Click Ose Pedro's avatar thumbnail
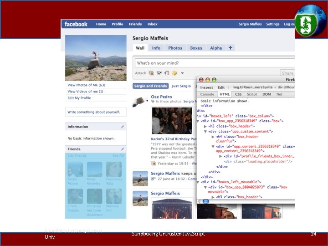The height and width of the screenshot is (246, 328). pos(140,101)
